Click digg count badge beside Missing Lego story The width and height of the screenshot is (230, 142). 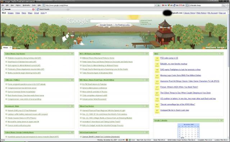click(157, 76)
